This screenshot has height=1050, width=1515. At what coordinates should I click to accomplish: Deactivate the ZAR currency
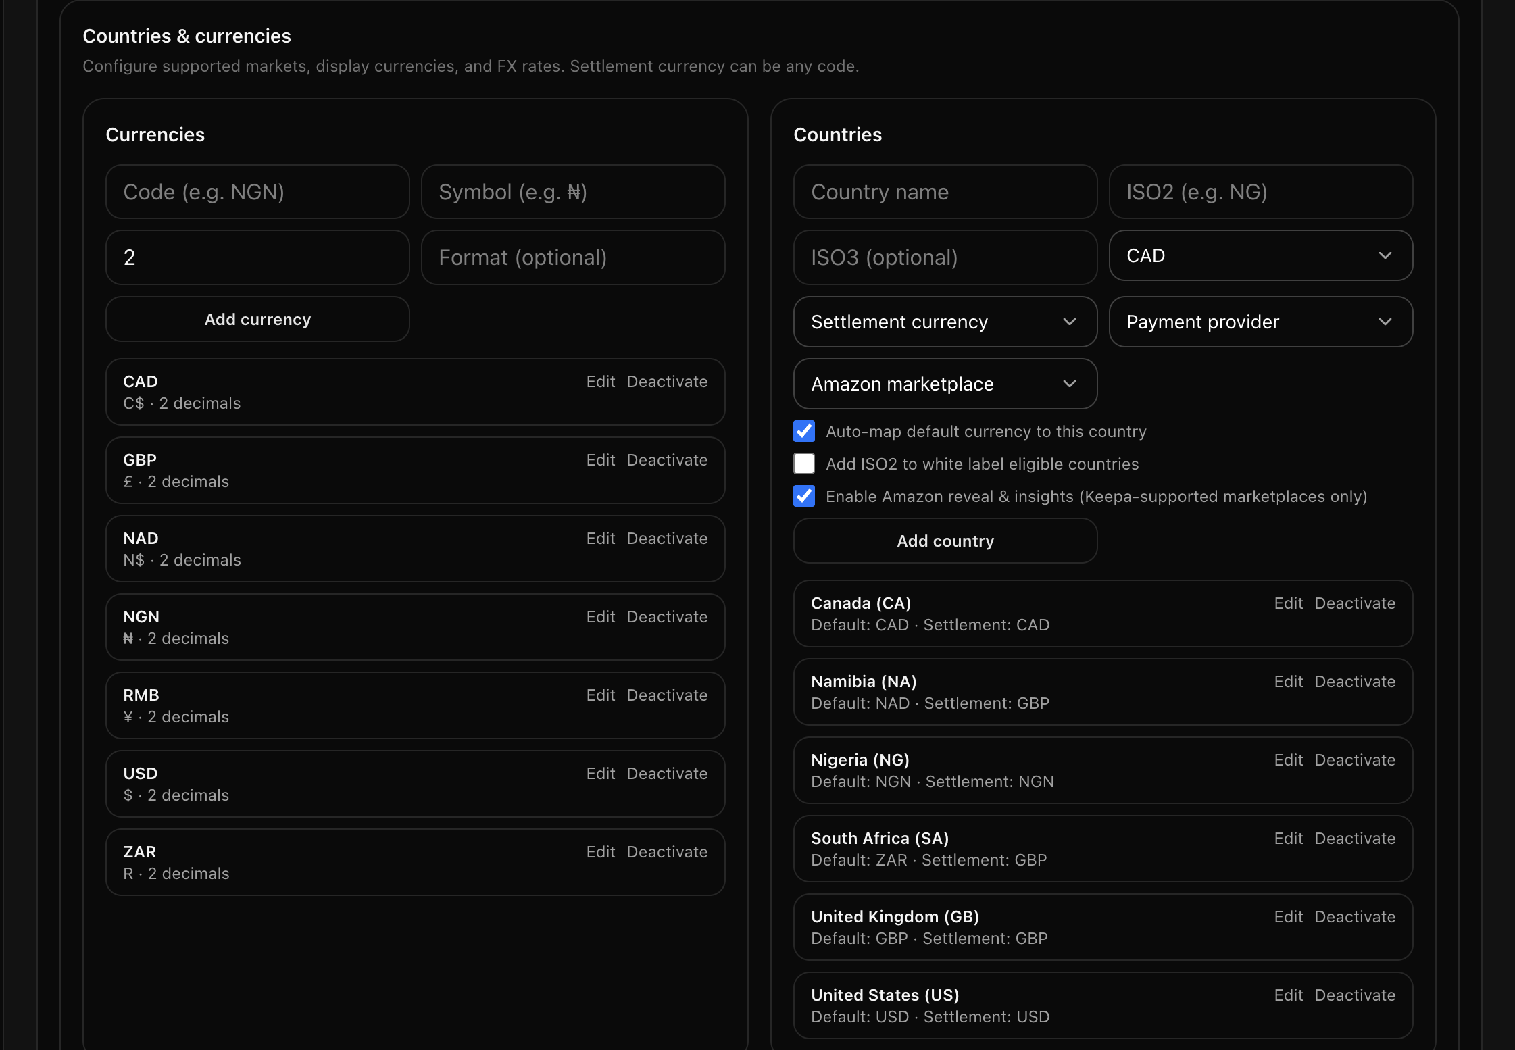(x=668, y=851)
